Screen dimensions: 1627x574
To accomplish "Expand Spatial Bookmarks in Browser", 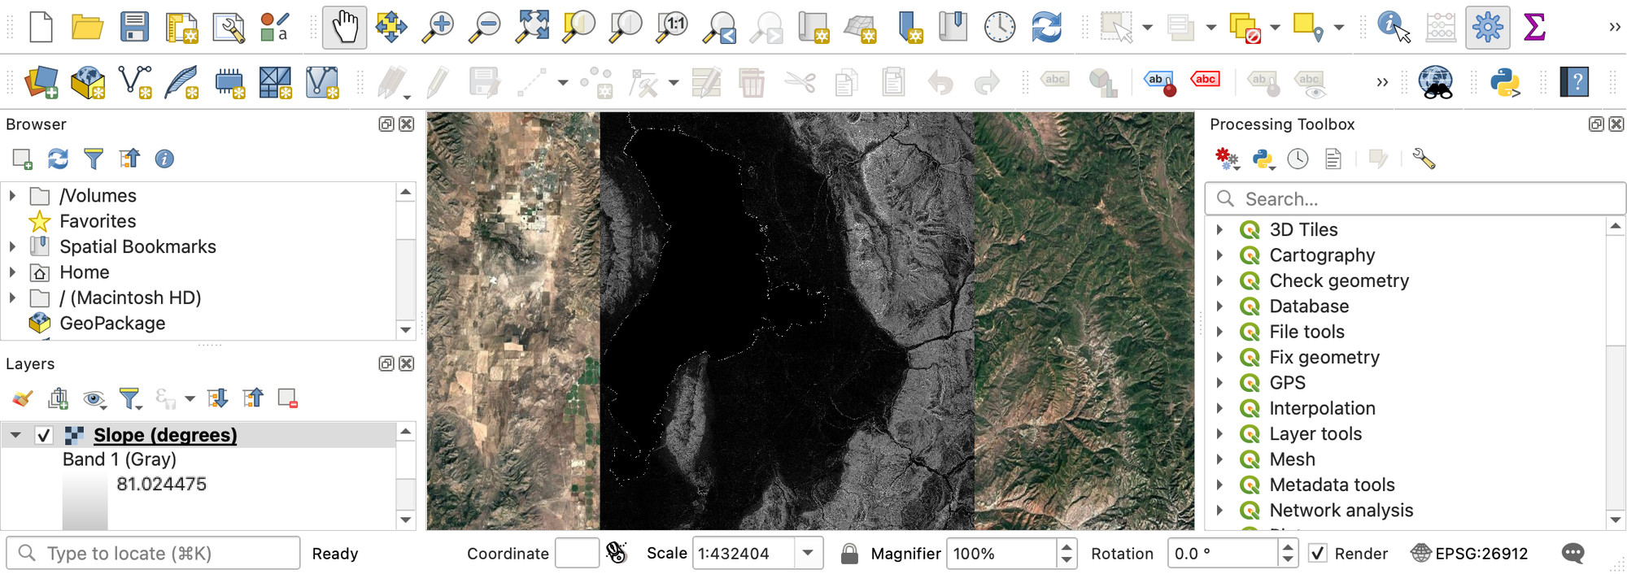I will [12, 246].
